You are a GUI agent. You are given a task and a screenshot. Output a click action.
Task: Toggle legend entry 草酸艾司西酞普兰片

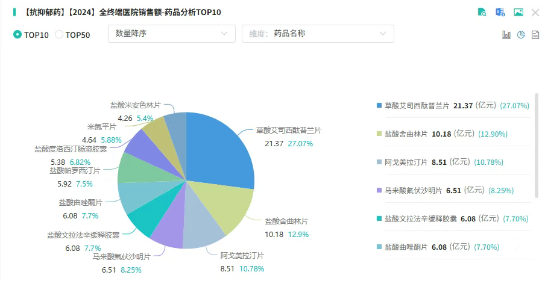click(453, 105)
